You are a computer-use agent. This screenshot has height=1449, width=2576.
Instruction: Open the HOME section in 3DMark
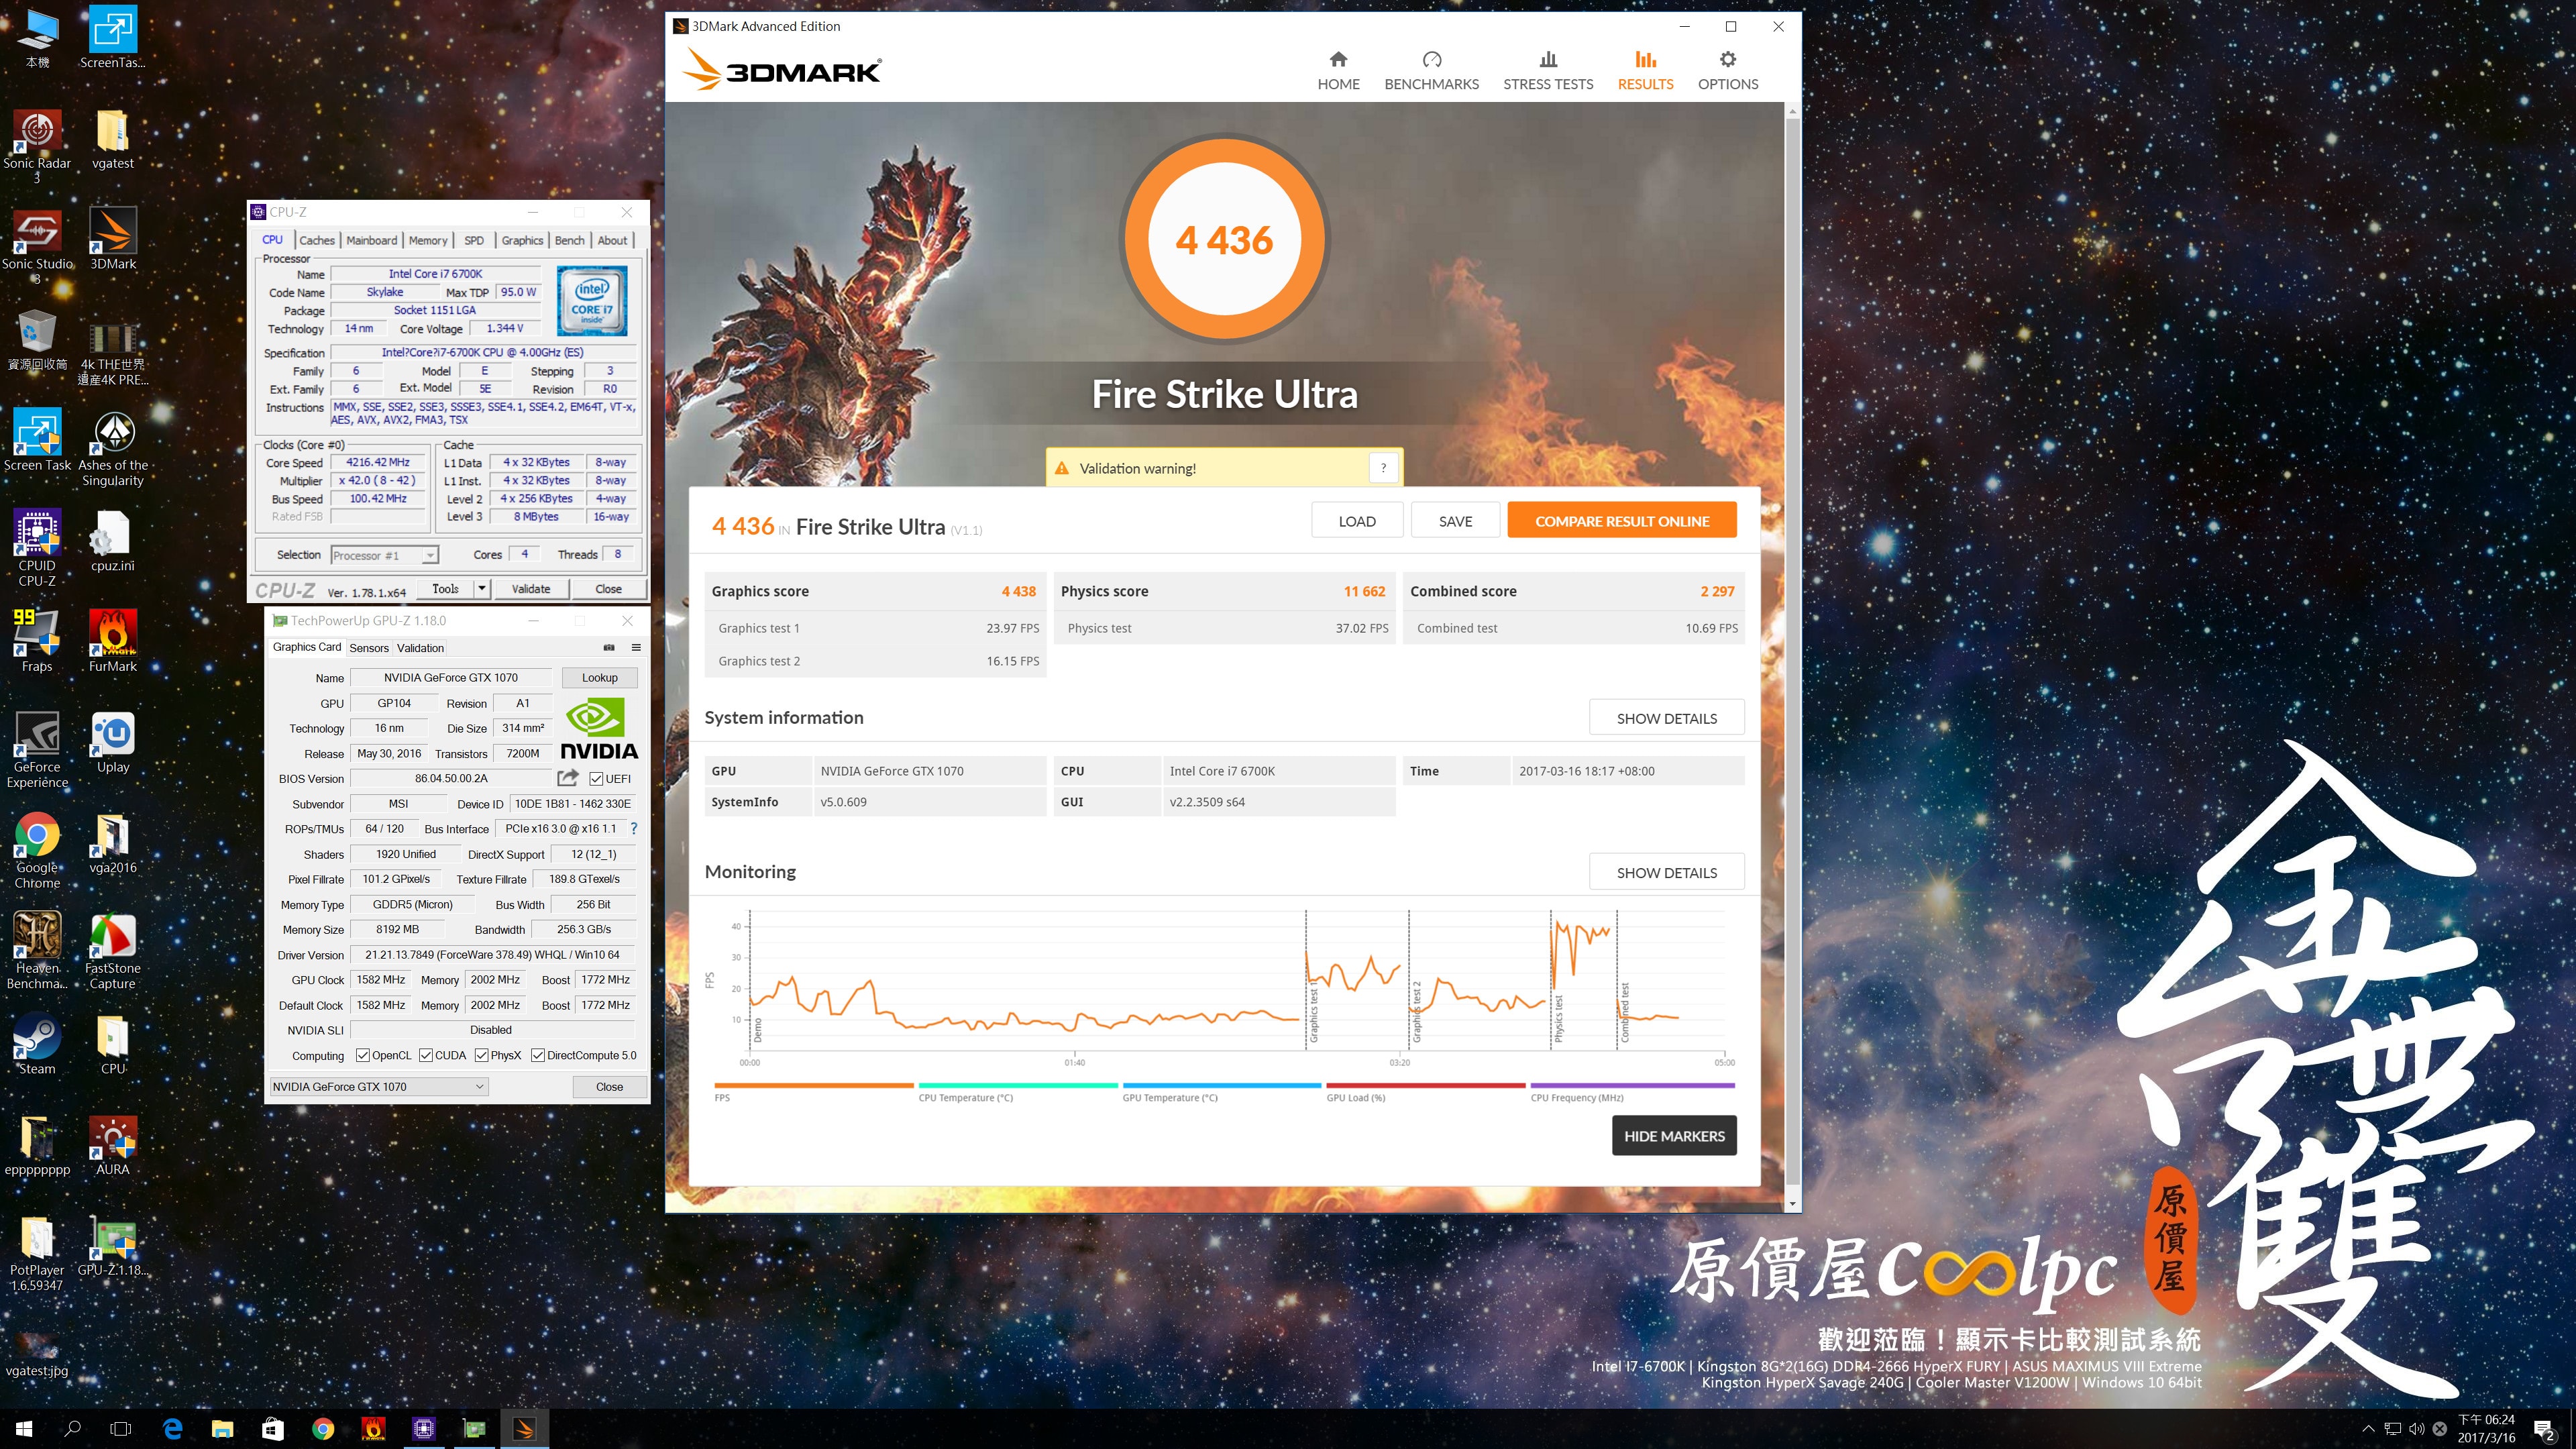[1338, 71]
